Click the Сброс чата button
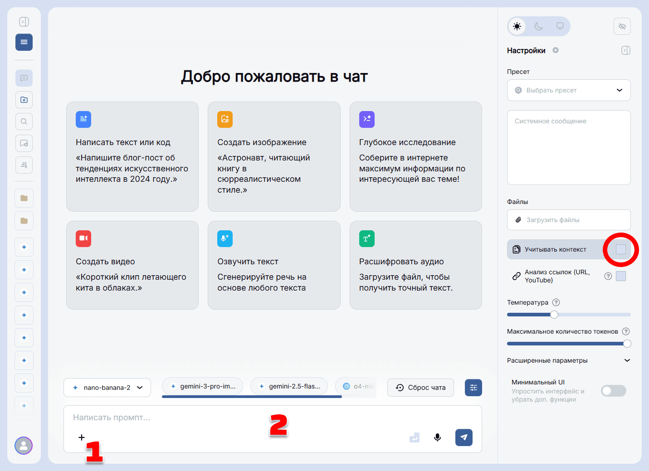Image resolution: width=649 pixels, height=471 pixels. (420, 388)
